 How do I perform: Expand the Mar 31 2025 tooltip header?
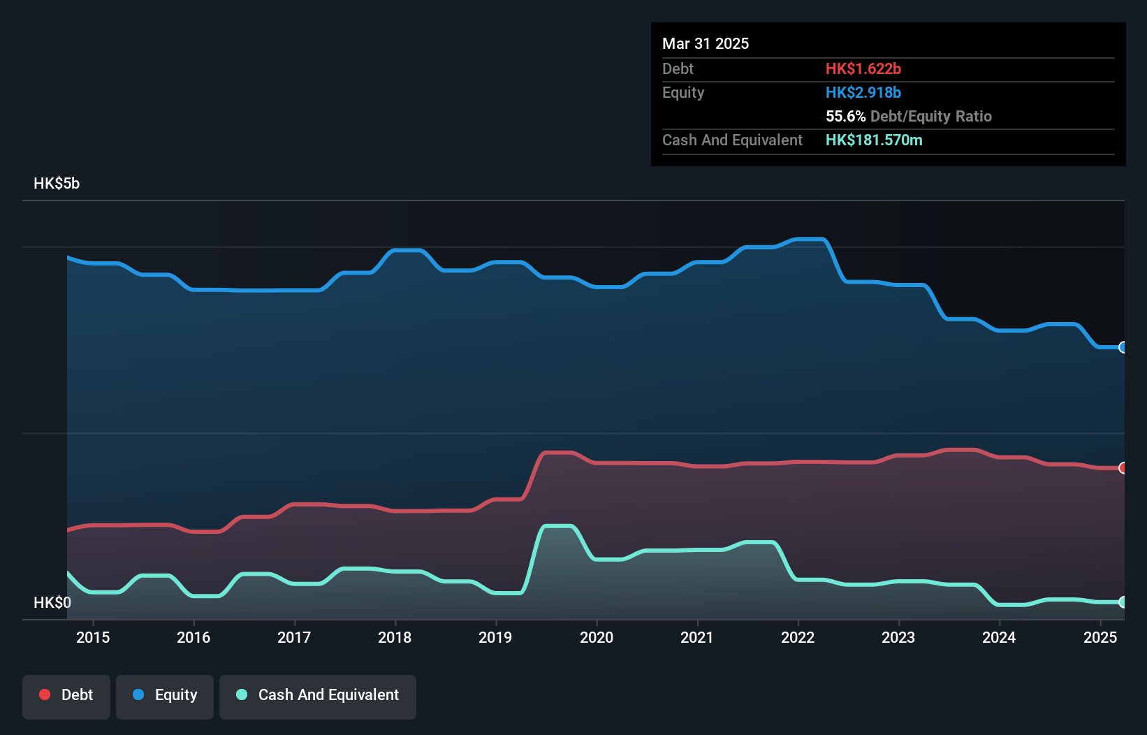706,43
